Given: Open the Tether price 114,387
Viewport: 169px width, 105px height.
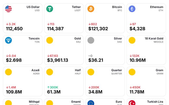Looking at the screenshot, I should click(55, 29).
